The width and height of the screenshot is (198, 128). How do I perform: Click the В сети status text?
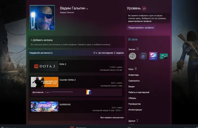[x=133, y=39]
